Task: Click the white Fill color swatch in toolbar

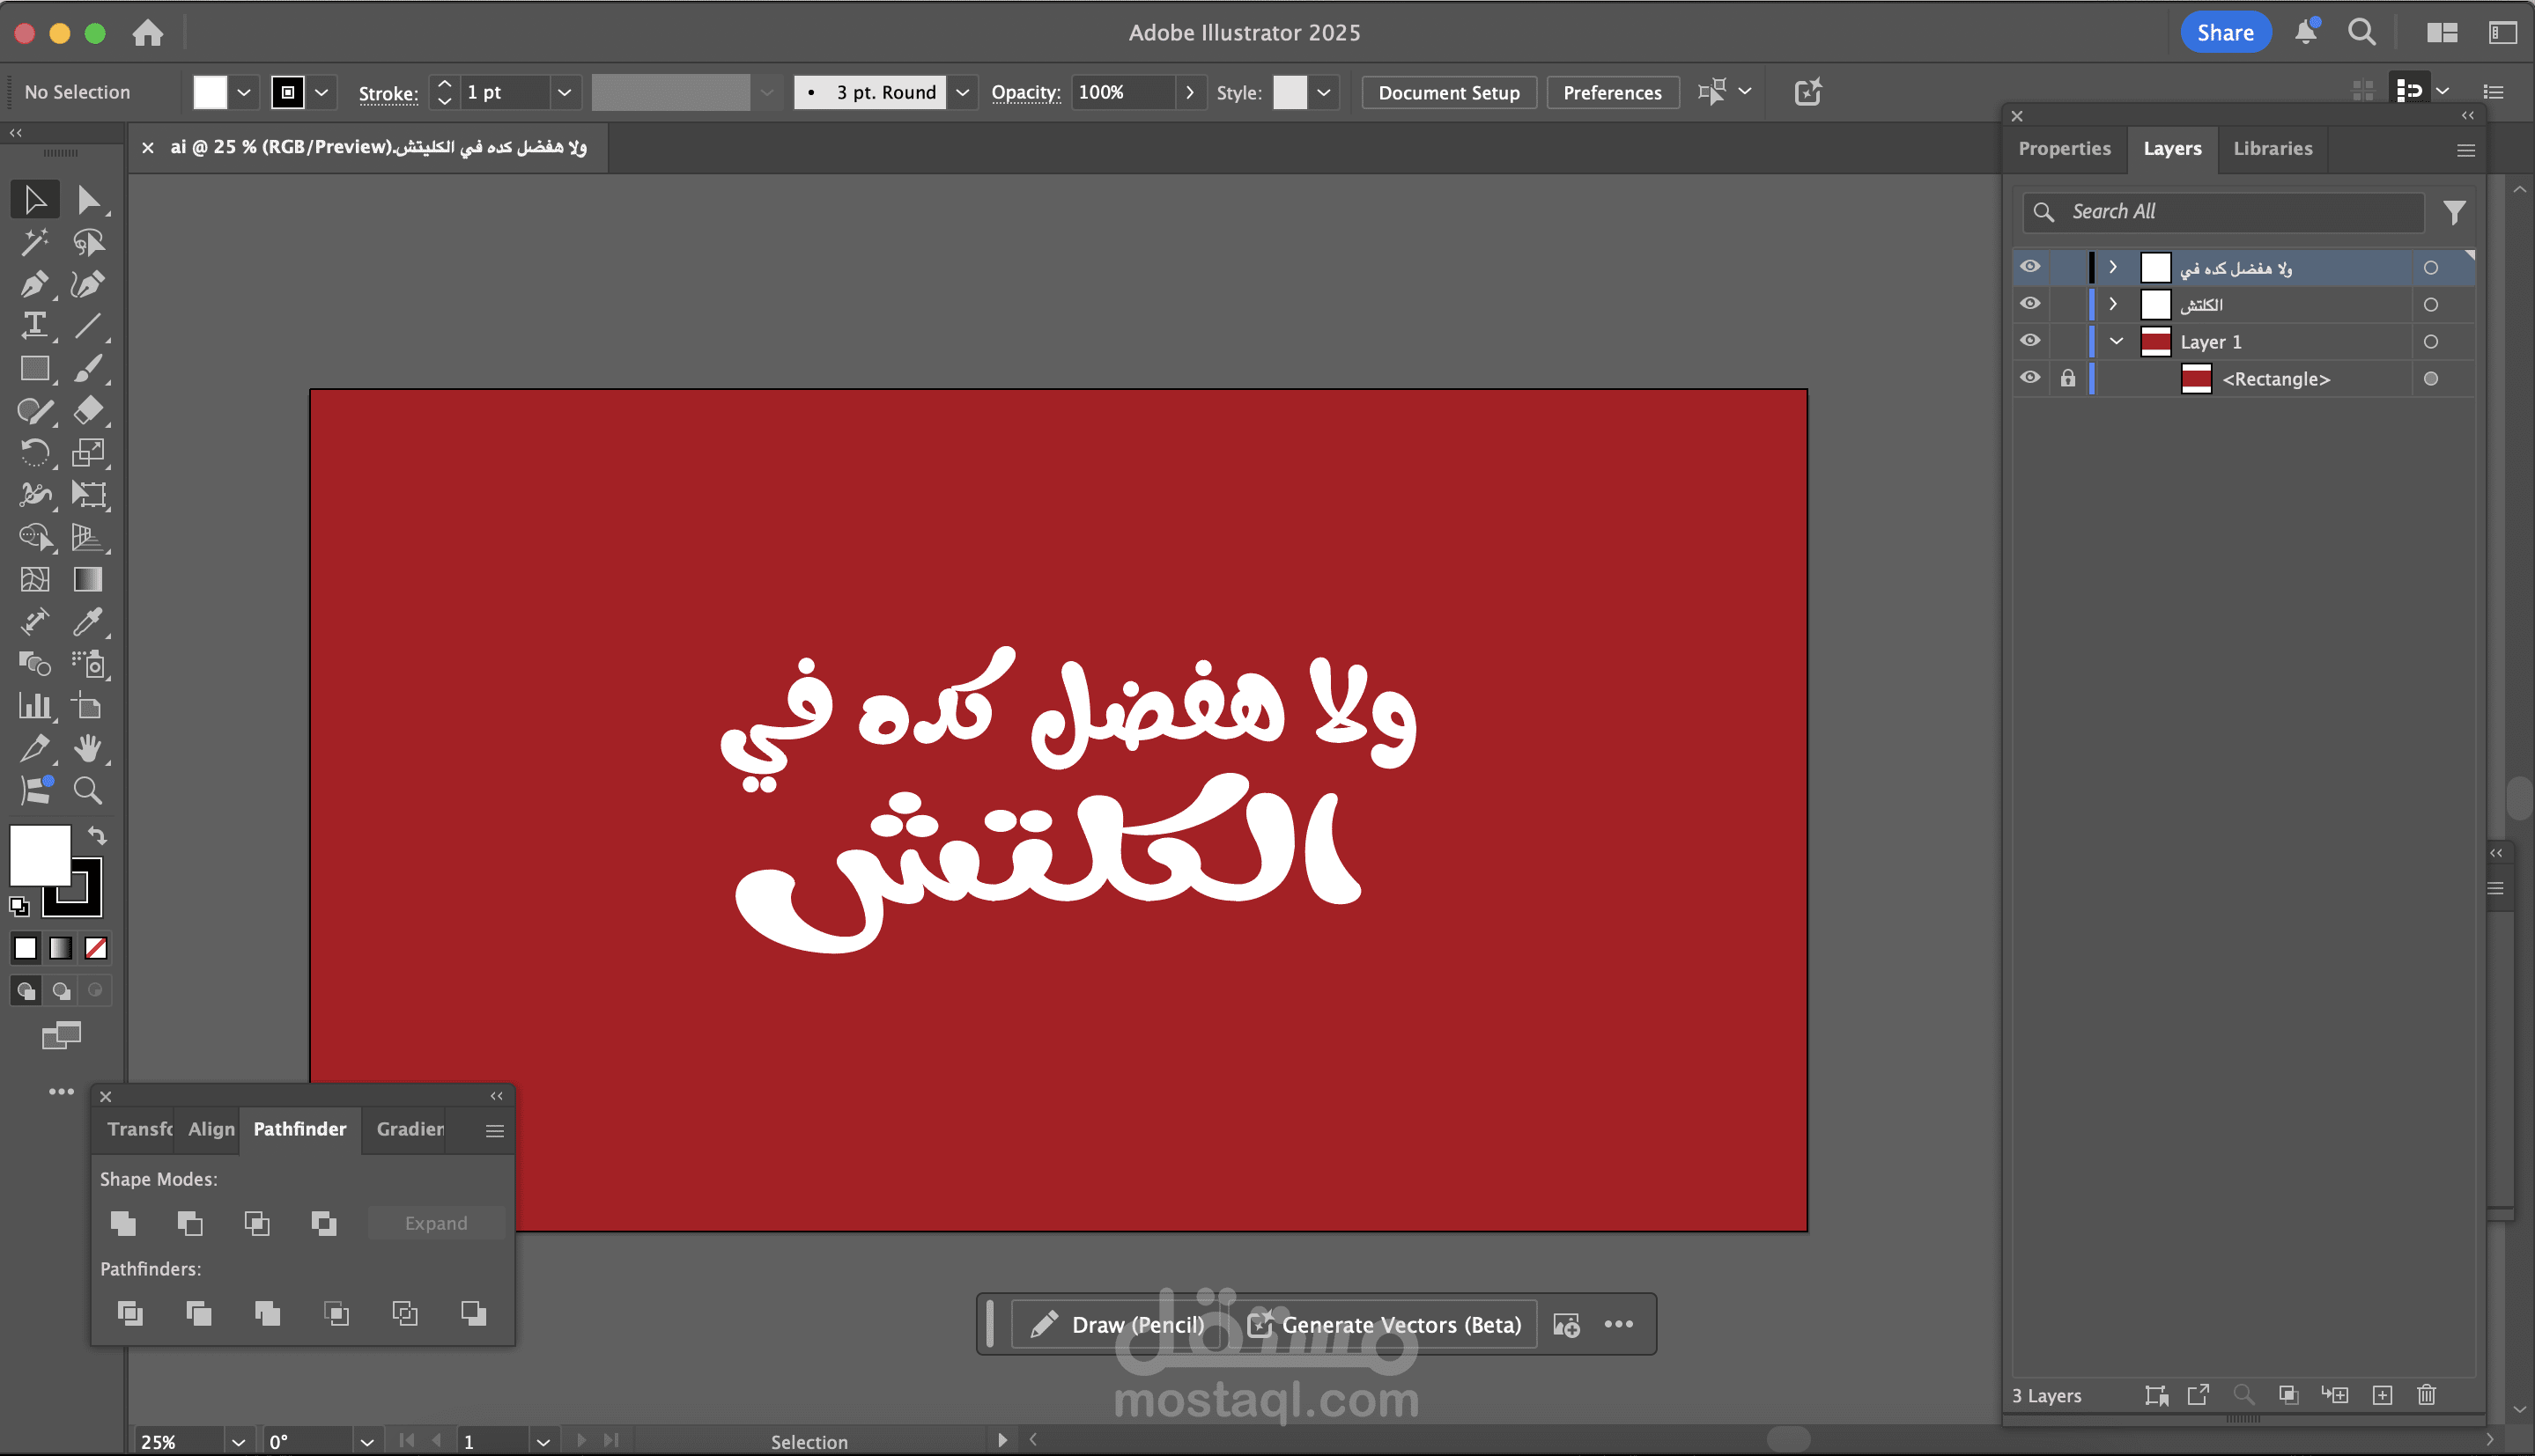Action: 38,852
